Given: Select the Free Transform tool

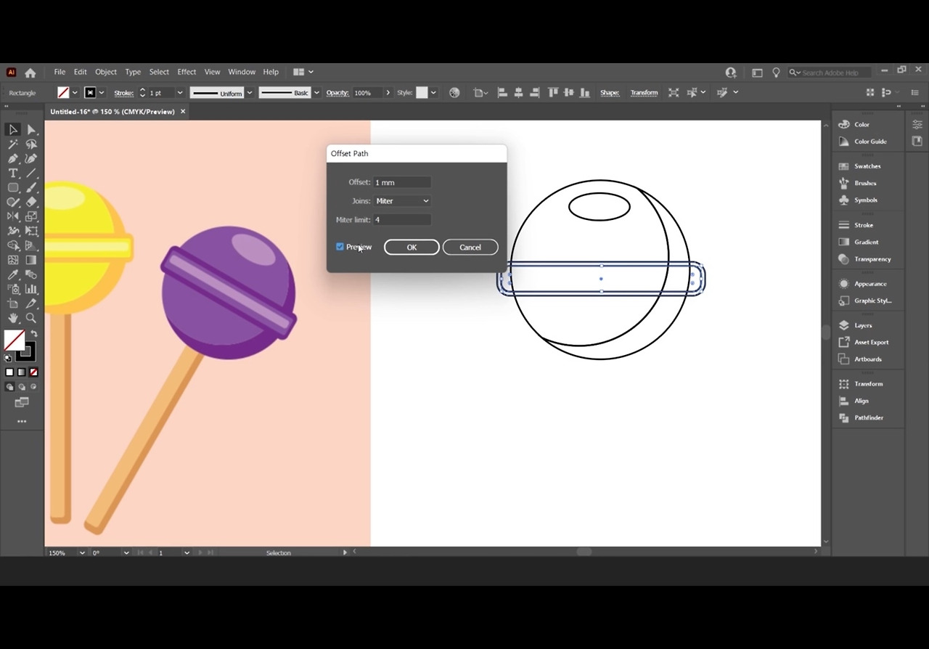Looking at the screenshot, I should pos(31,231).
